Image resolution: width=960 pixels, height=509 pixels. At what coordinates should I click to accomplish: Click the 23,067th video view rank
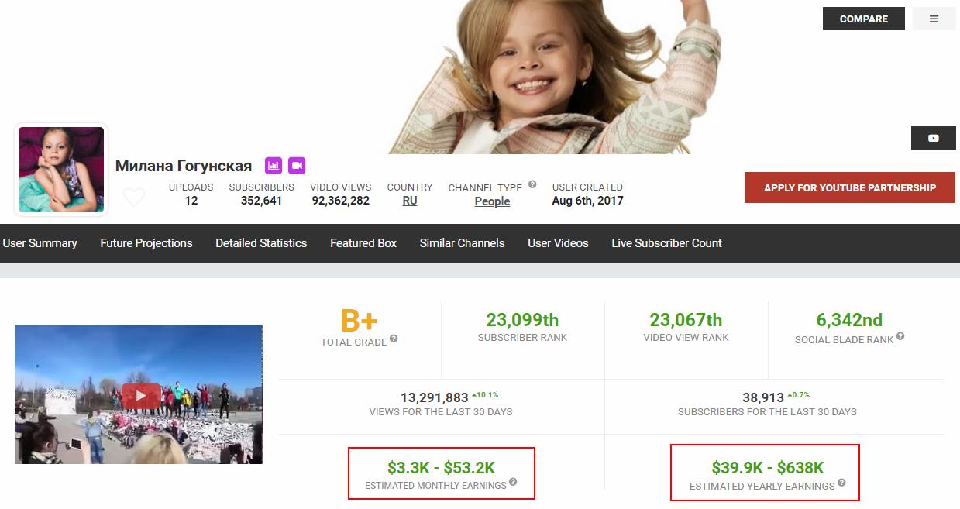point(686,320)
